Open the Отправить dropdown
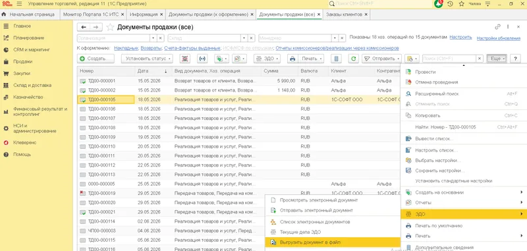The height and width of the screenshot is (251, 527). 381,59
